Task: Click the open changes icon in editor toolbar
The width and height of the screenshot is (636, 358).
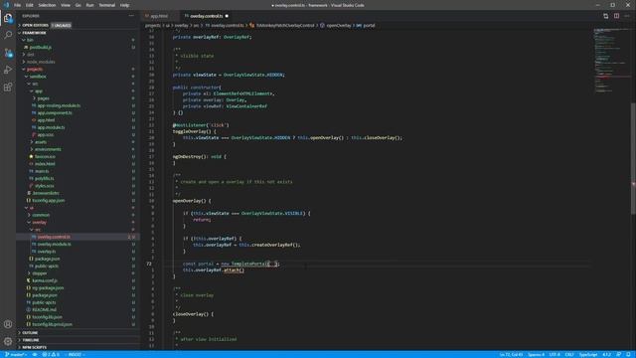Action: [605, 16]
